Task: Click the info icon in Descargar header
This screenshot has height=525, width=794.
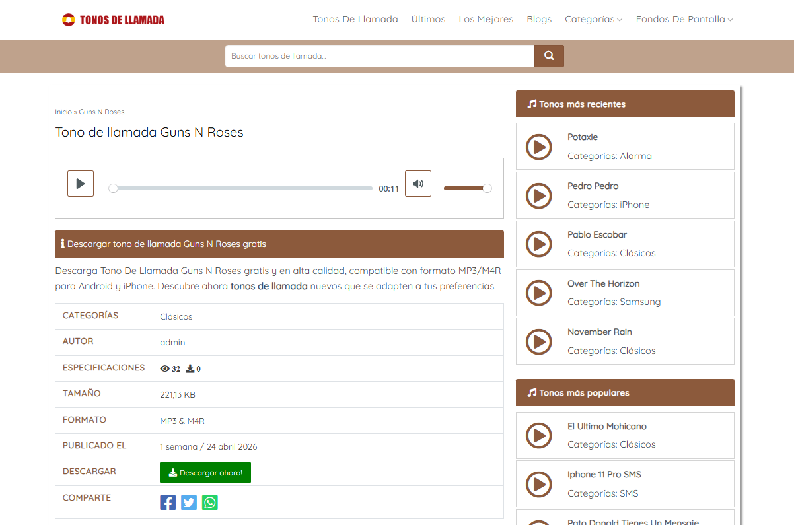Action: (62, 244)
